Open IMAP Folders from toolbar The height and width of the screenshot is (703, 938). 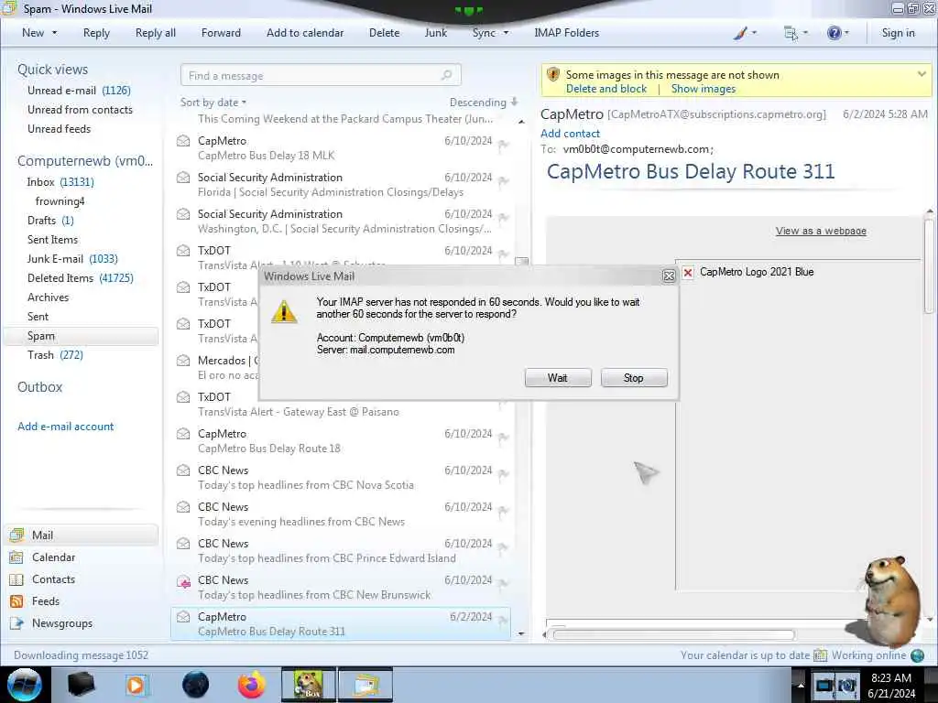coord(566,33)
